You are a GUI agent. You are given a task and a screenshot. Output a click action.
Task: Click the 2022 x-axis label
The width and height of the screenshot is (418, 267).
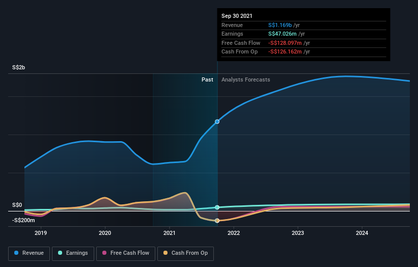coord(234,233)
